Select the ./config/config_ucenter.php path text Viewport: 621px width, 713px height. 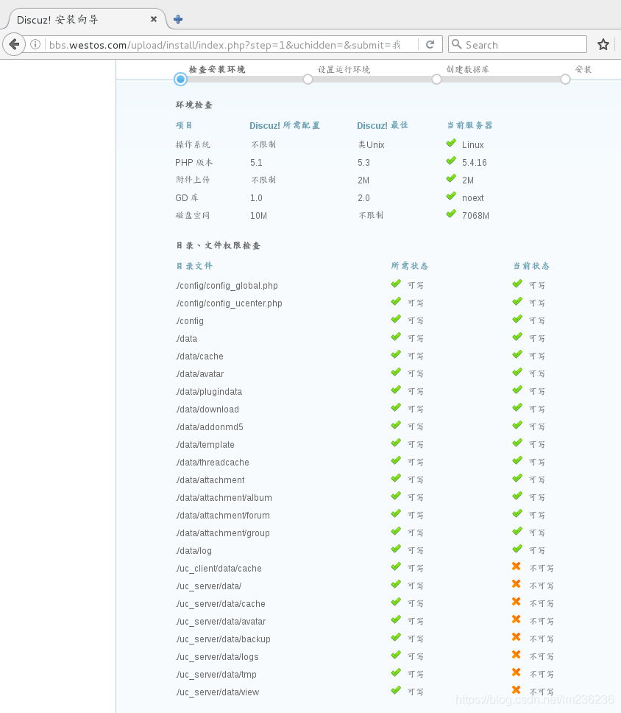coord(229,303)
